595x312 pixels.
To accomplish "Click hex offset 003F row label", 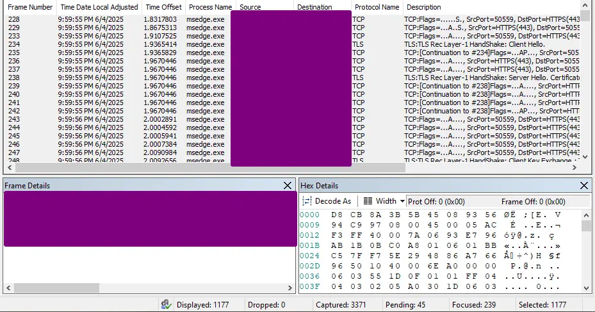I will [309, 286].
